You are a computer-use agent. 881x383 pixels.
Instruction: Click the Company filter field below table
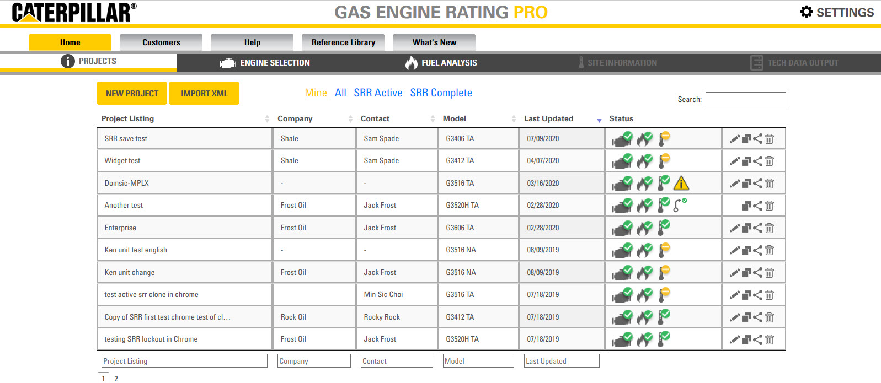[x=314, y=361]
